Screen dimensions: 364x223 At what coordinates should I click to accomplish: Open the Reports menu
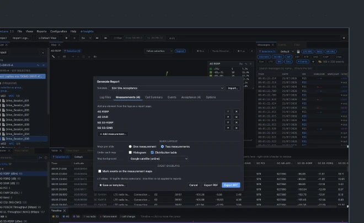(41, 31)
